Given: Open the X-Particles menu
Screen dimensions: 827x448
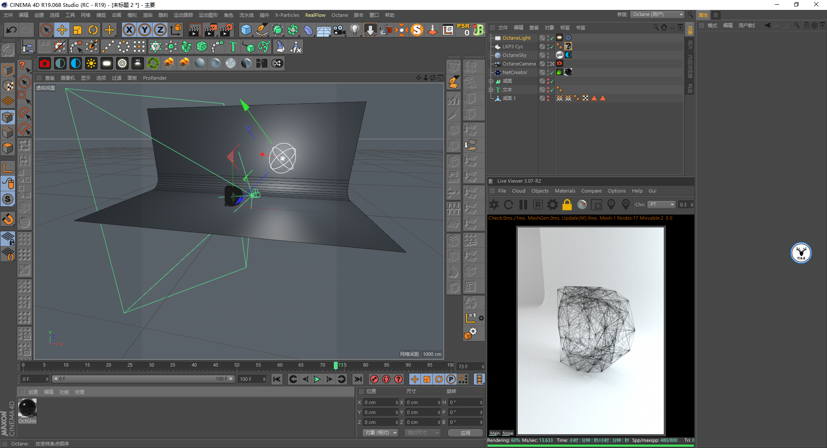Looking at the screenshot, I should click(287, 15).
